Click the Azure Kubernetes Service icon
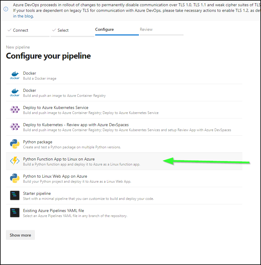261x265 pixels. pos(15,110)
